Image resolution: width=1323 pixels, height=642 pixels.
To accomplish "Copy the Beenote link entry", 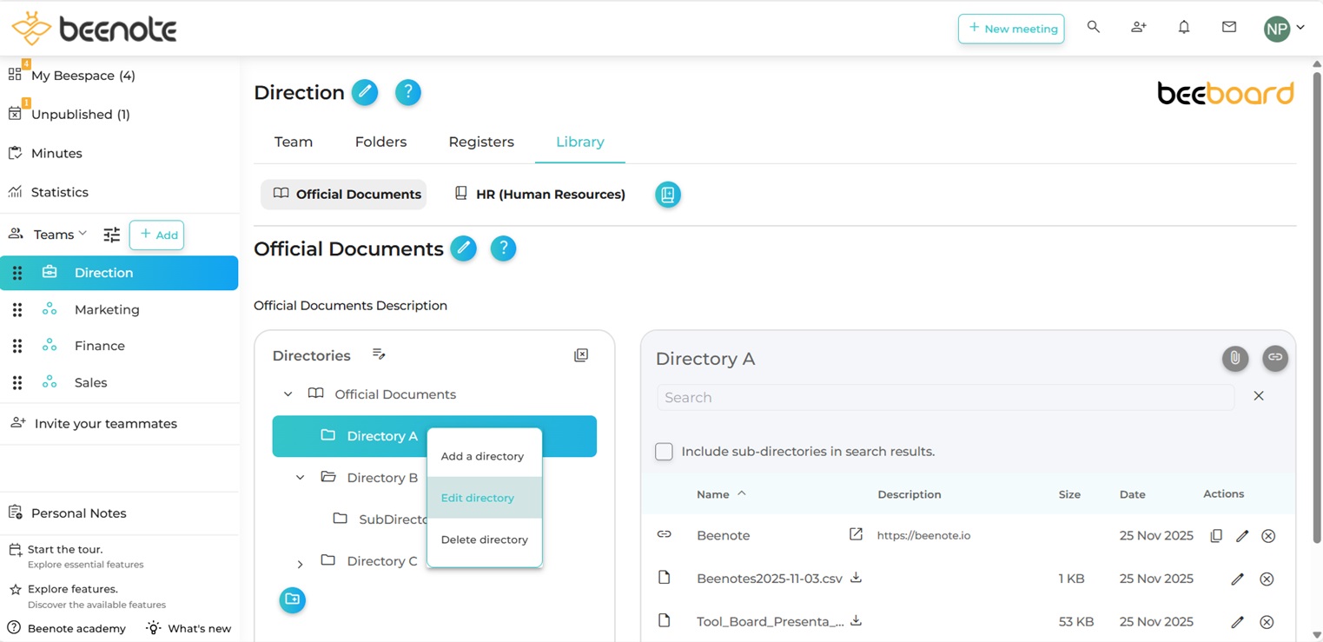I will (1215, 536).
